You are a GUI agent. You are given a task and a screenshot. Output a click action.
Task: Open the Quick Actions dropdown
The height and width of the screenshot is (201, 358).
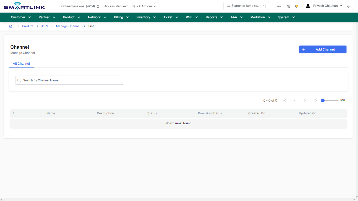click(144, 6)
